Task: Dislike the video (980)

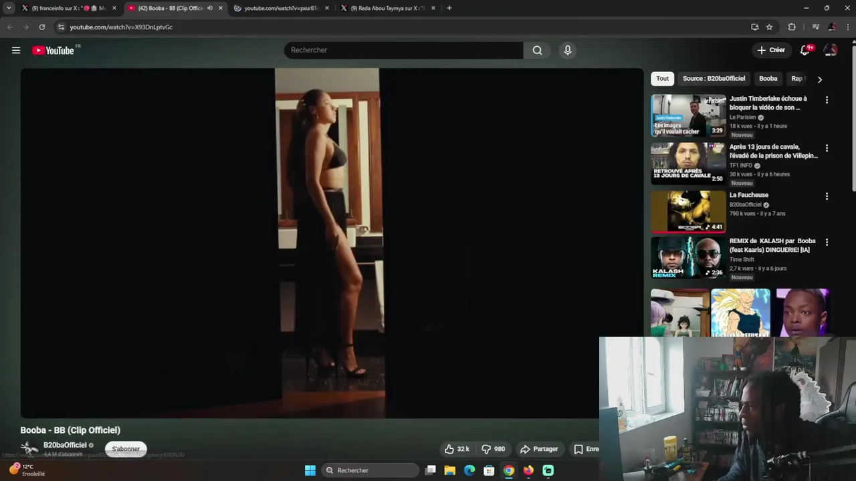Action: (x=494, y=449)
